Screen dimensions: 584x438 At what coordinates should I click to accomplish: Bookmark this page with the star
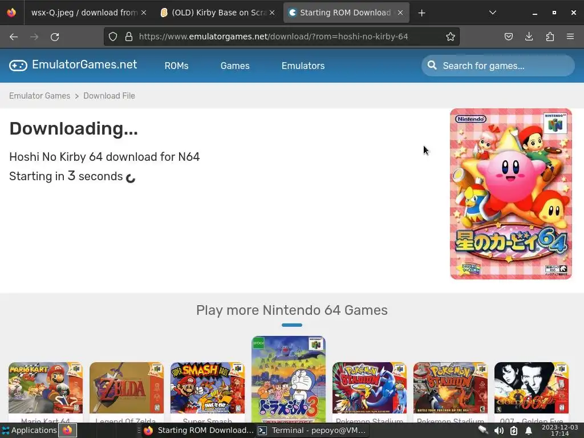451,36
